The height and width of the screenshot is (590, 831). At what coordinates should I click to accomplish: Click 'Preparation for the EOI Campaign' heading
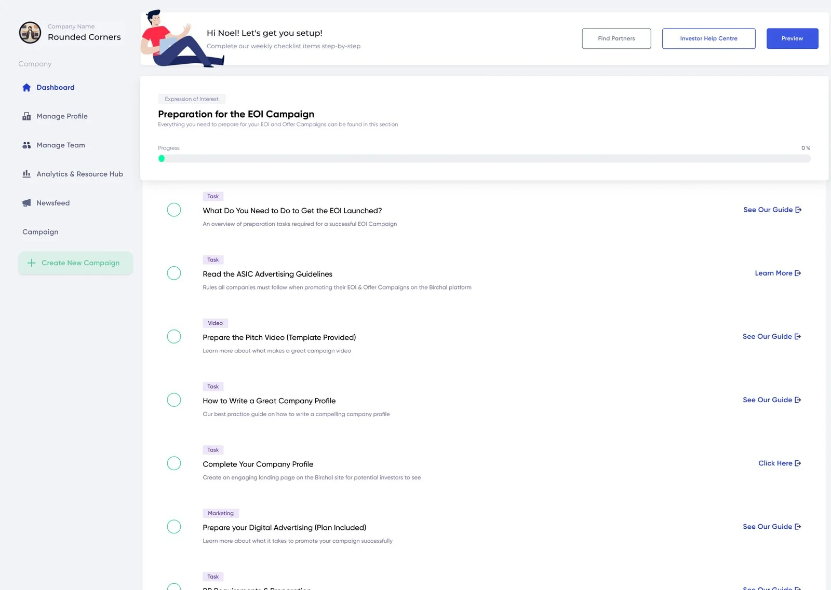(x=236, y=114)
